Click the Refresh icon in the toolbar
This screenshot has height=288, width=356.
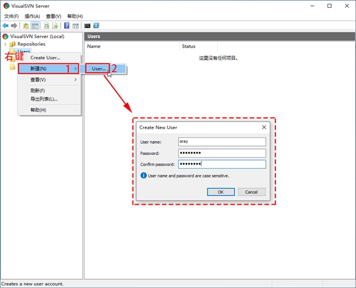[47, 26]
